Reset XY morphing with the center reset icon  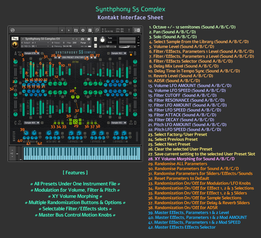point(75,101)
